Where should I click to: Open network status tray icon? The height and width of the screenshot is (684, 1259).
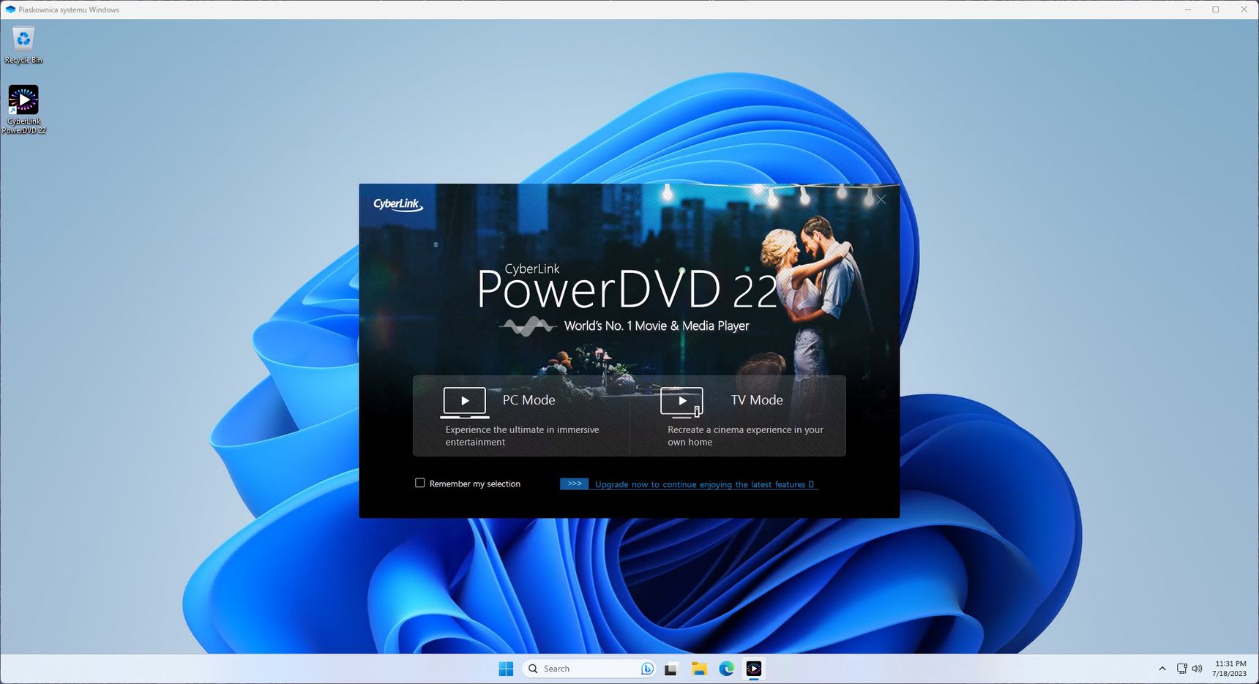point(1181,669)
